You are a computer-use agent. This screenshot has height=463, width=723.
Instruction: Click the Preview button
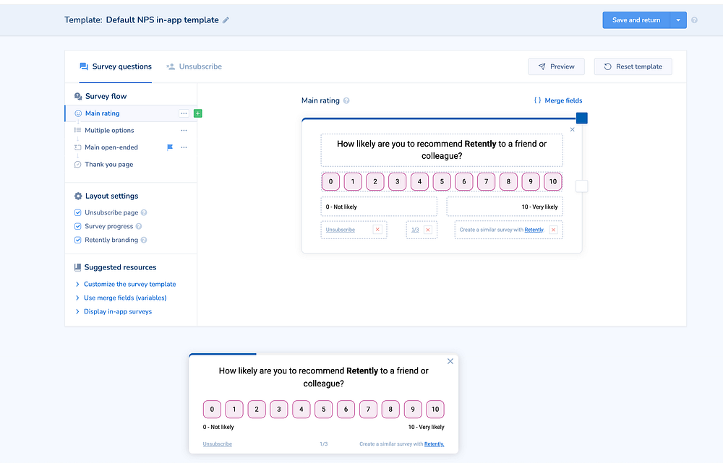tap(556, 66)
